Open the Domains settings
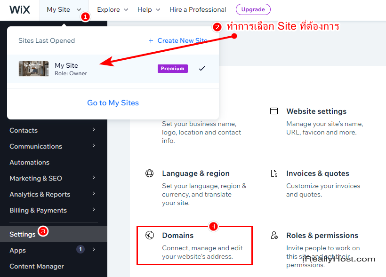The width and height of the screenshot is (386, 277). [194, 245]
